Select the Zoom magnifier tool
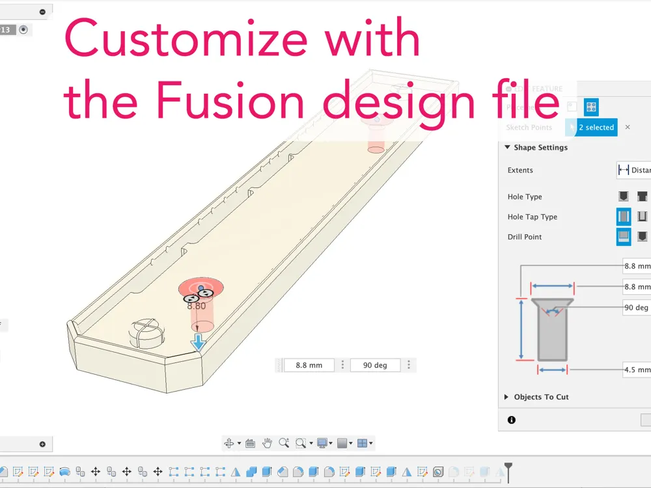The height and width of the screenshot is (488, 651). coord(284,442)
